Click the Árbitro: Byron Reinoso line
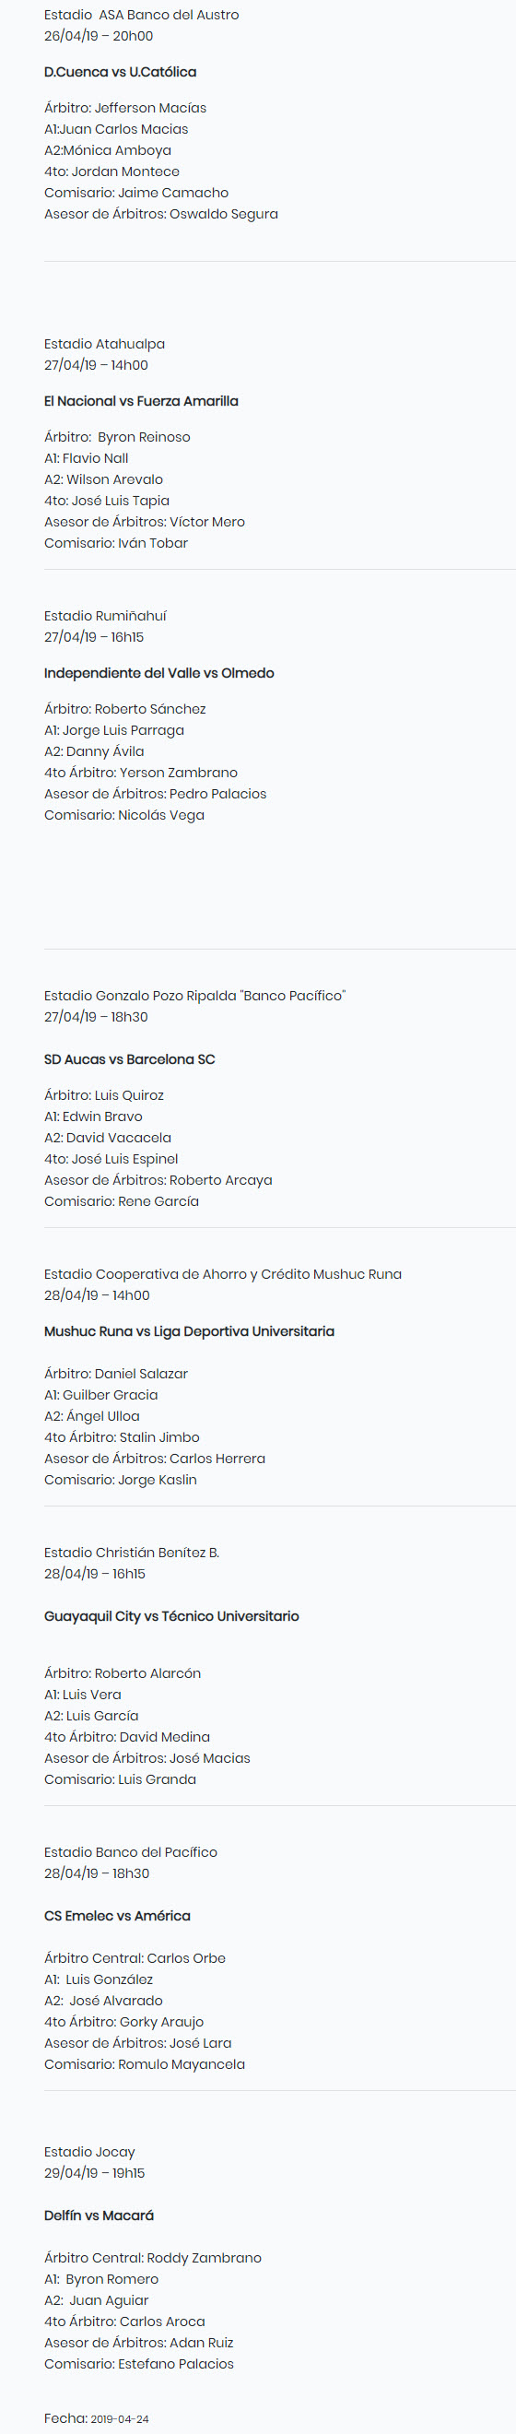The width and height of the screenshot is (516, 2434). point(117,436)
